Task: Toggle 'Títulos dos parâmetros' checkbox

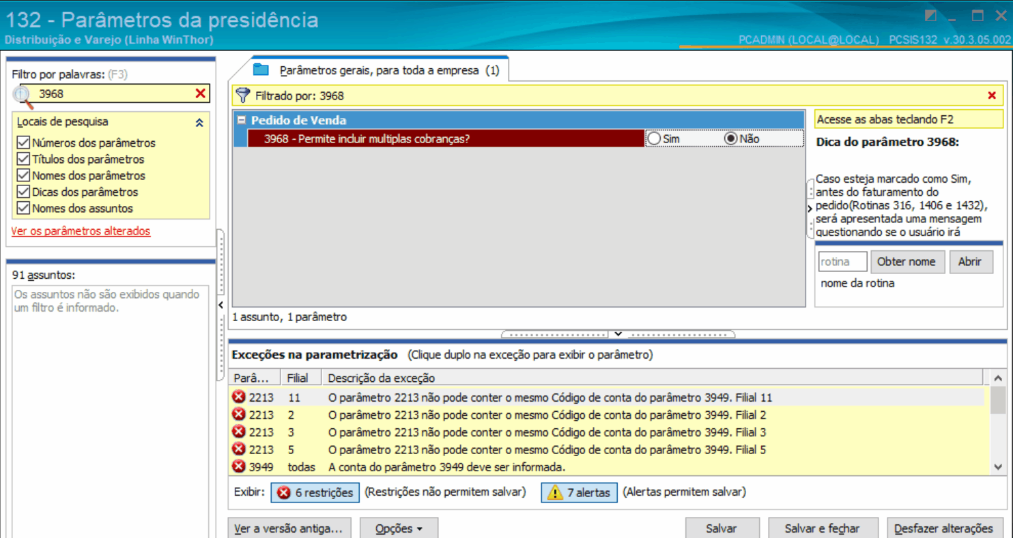Action: [x=23, y=160]
